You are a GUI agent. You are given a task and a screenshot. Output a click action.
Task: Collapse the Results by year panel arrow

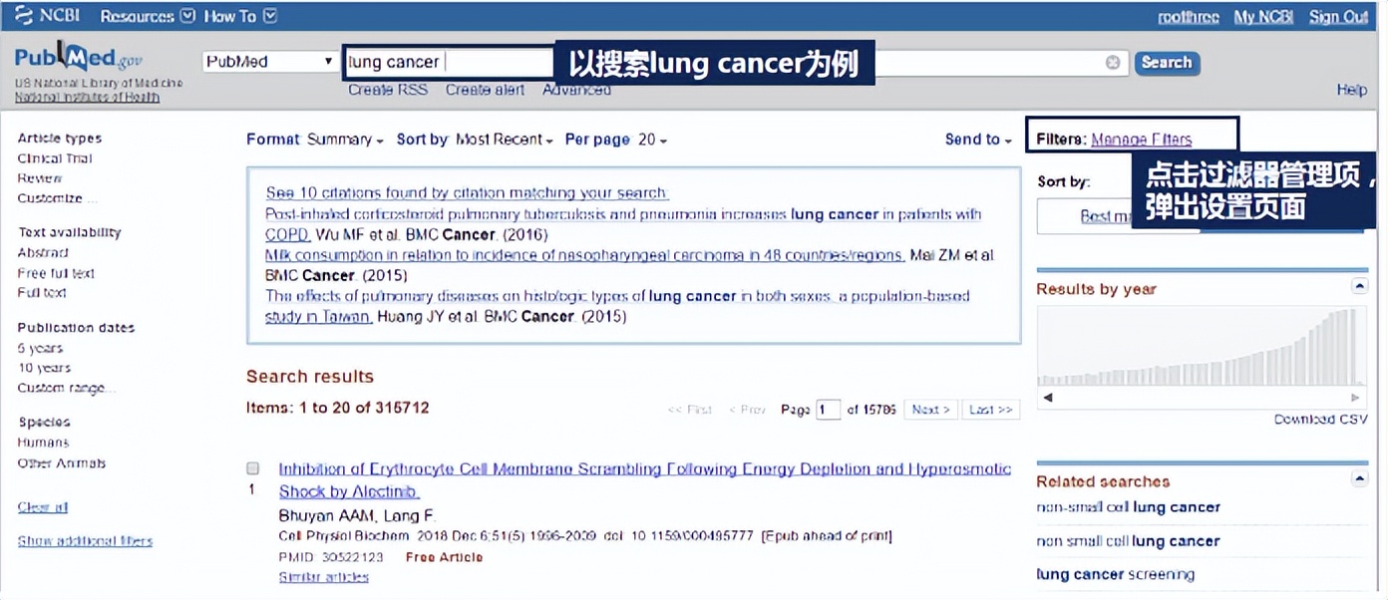pyautogui.click(x=1359, y=286)
